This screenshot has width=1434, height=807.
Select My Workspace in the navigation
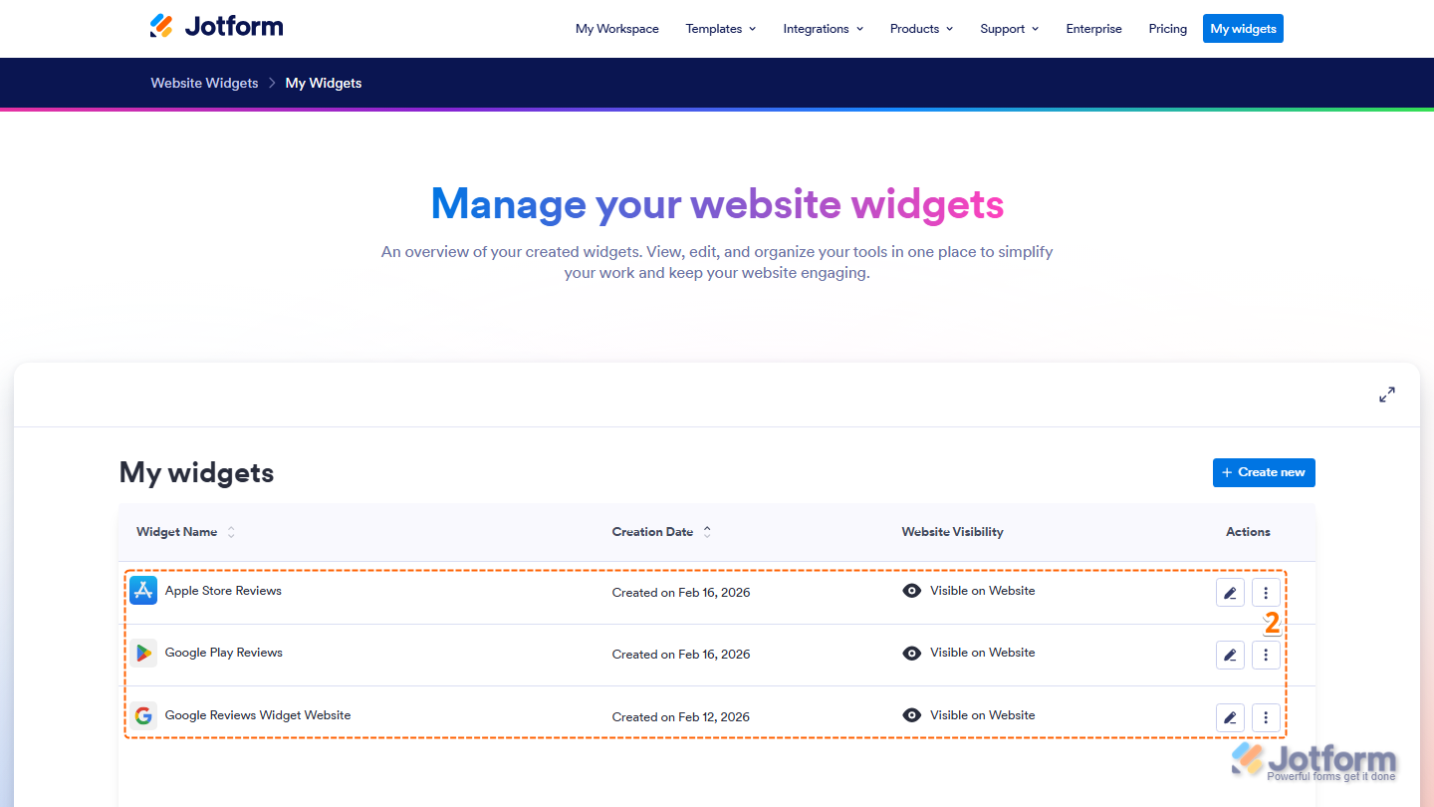616,29
